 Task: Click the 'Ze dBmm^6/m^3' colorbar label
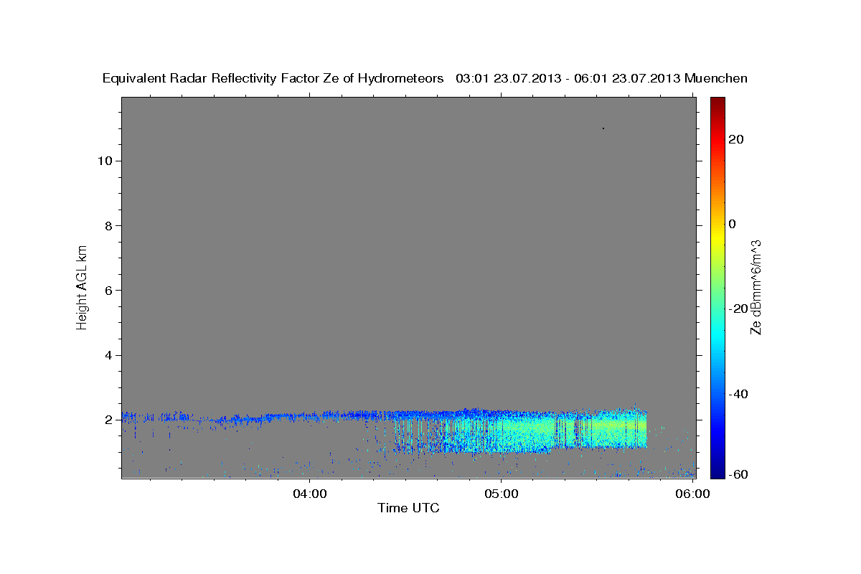point(756,287)
